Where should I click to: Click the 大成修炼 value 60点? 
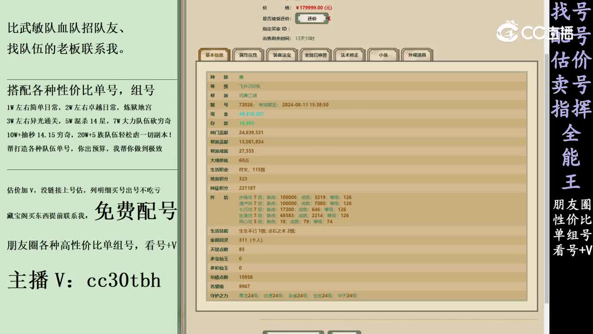click(244, 161)
